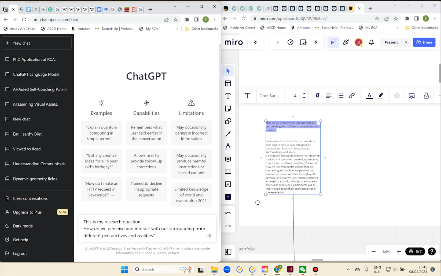Viewport: 441px width, 276px height.
Task: Toggle Dark mode in ChatGPT sidebar
Action: pos(23,226)
